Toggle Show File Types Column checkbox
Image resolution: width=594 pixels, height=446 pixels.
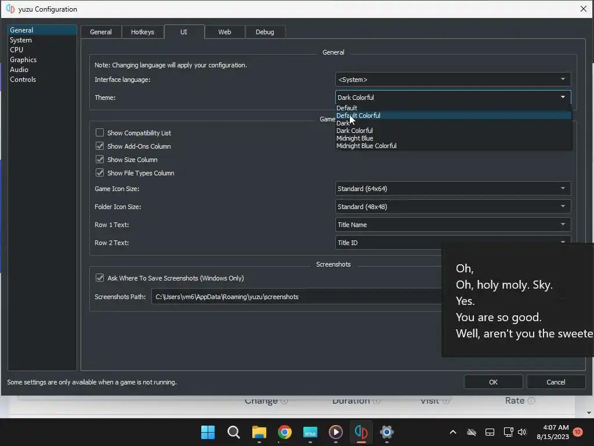100,172
